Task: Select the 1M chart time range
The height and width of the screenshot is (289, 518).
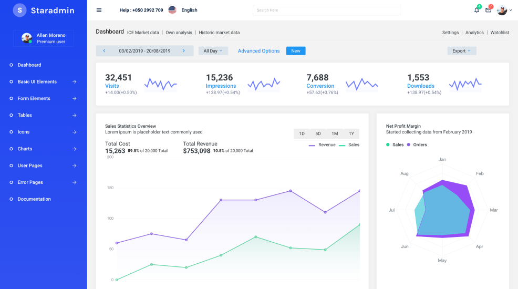Action: [x=335, y=133]
